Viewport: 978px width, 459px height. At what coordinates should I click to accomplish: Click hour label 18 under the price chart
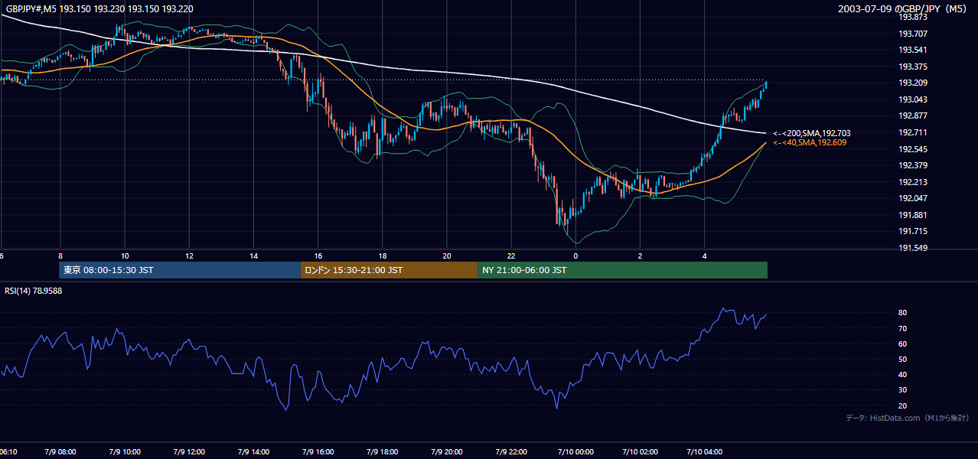(x=383, y=256)
